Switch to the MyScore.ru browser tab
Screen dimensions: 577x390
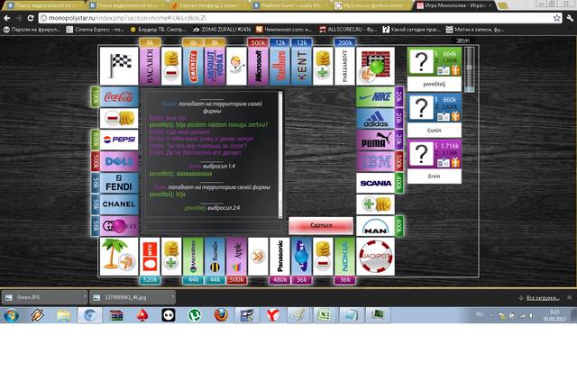pos(373,5)
